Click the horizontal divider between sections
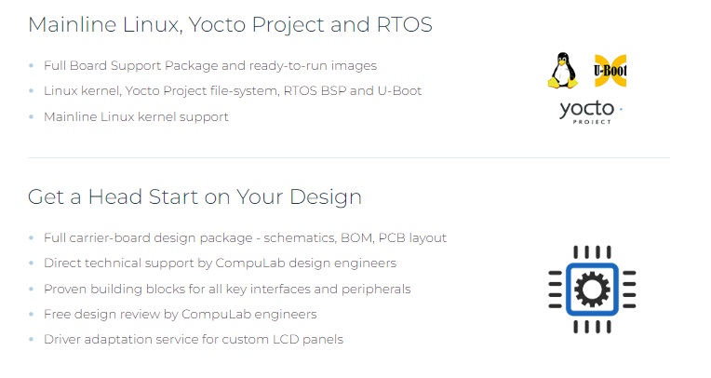Image resolution: width=711 pixels, height=378 pixels. pyautogui.click(x=348, y=158)
